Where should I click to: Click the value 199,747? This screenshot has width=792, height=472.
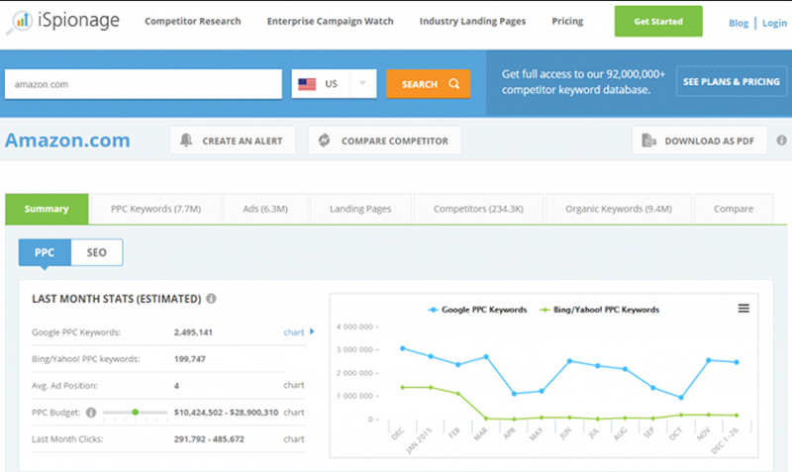pyautogui.click(x=189, y=359)
